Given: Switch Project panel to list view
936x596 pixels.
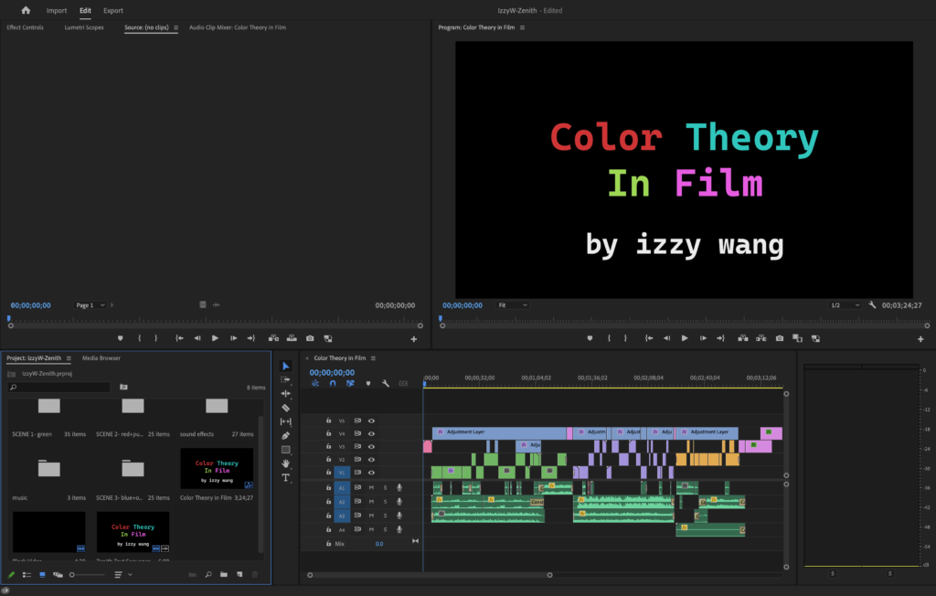Looking at the screenshot, I should [27, 574].
